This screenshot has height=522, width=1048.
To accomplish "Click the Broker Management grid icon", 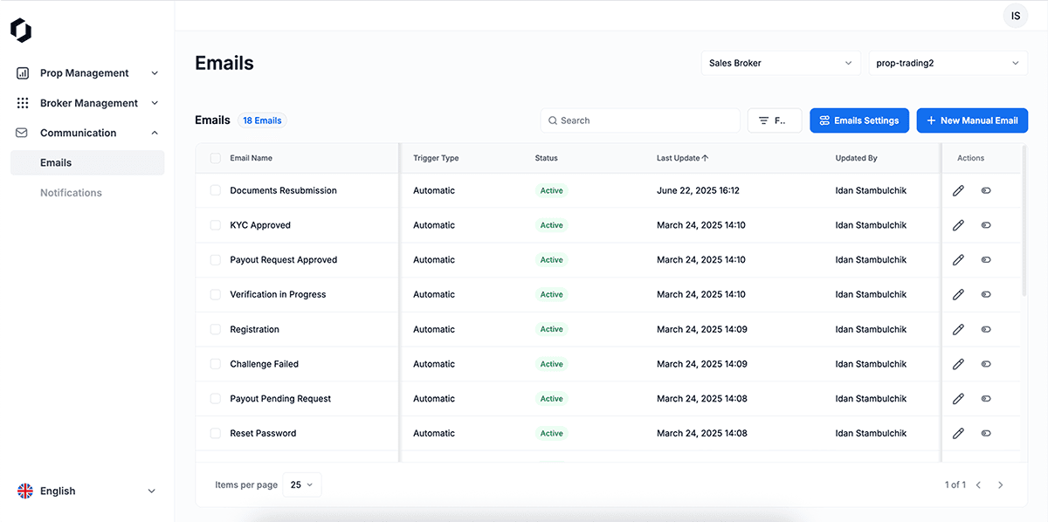I will pos(24,103).
